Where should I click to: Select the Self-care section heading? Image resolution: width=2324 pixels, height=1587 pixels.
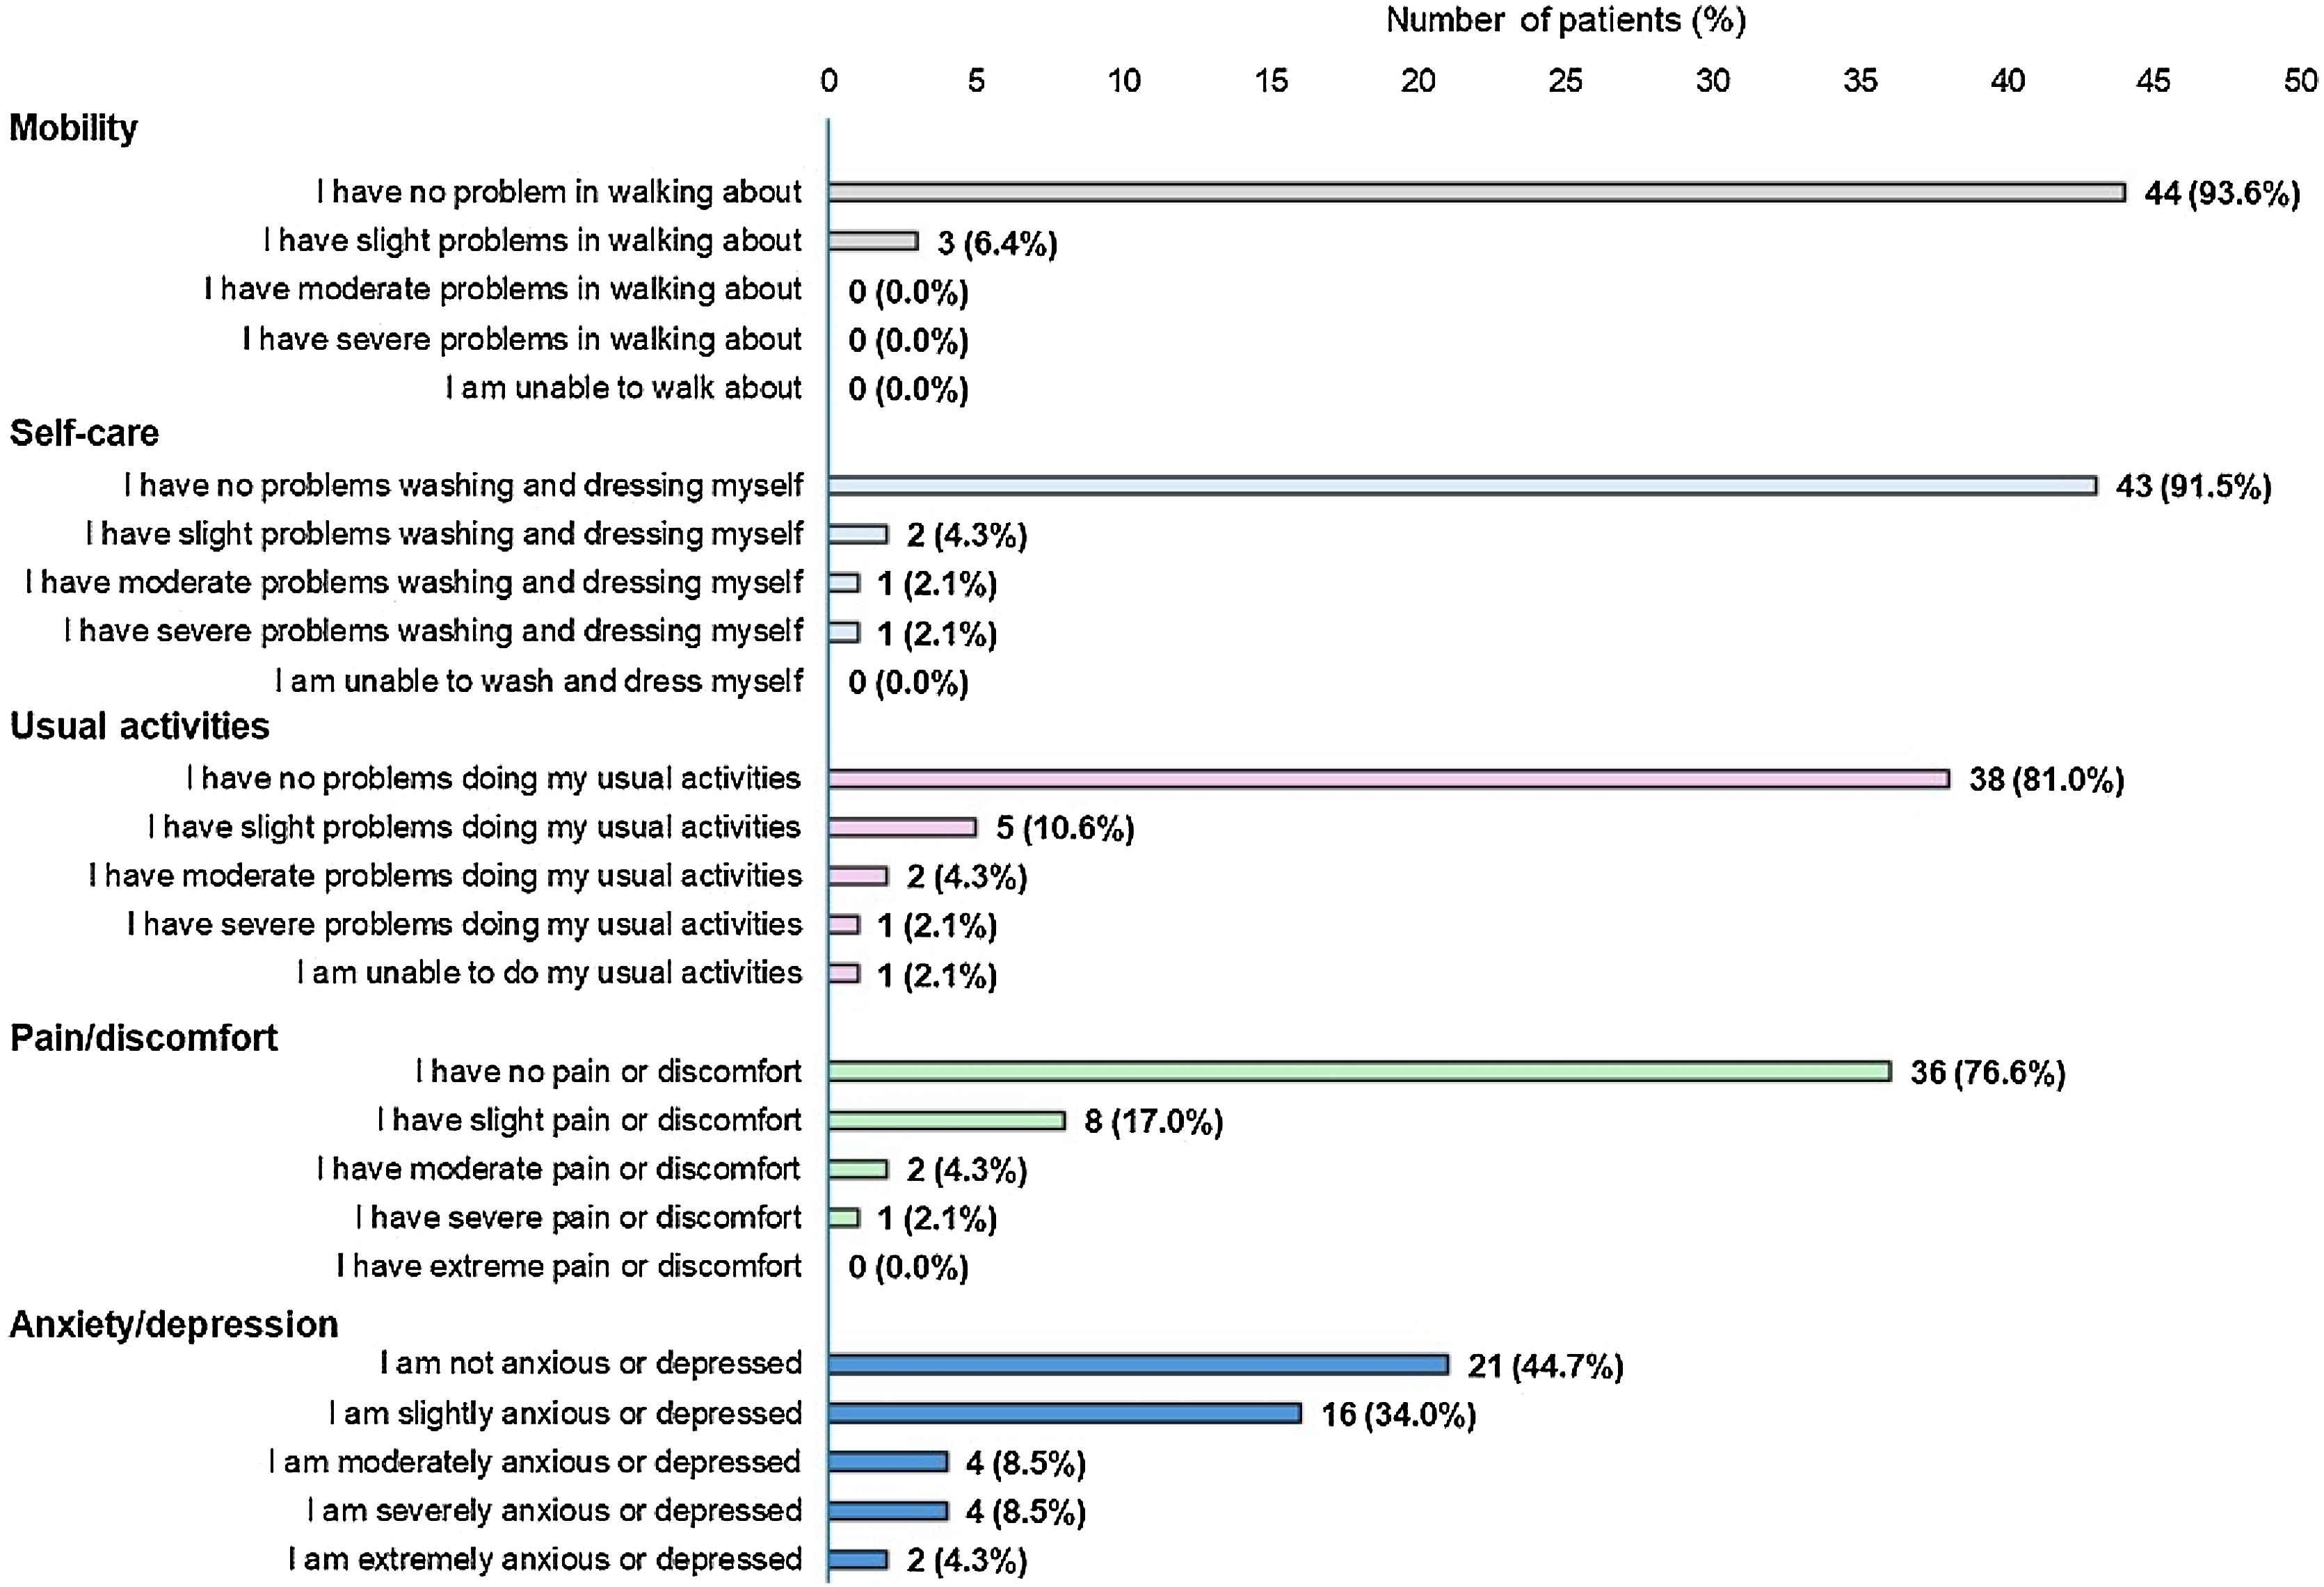click(84, 433)
